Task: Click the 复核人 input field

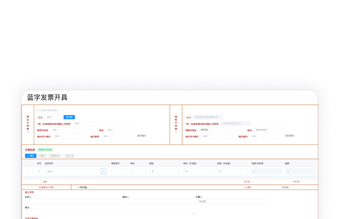Action: [159, 201]
